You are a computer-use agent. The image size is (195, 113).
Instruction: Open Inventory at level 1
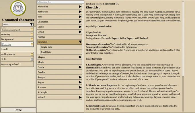click(17, 64)
